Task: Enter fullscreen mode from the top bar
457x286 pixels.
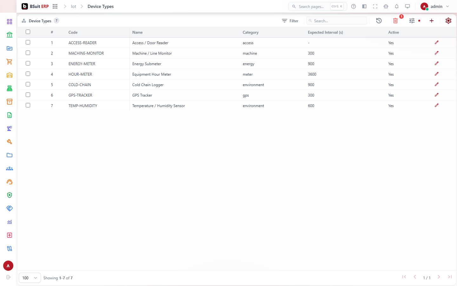Action: click(375, 6)
